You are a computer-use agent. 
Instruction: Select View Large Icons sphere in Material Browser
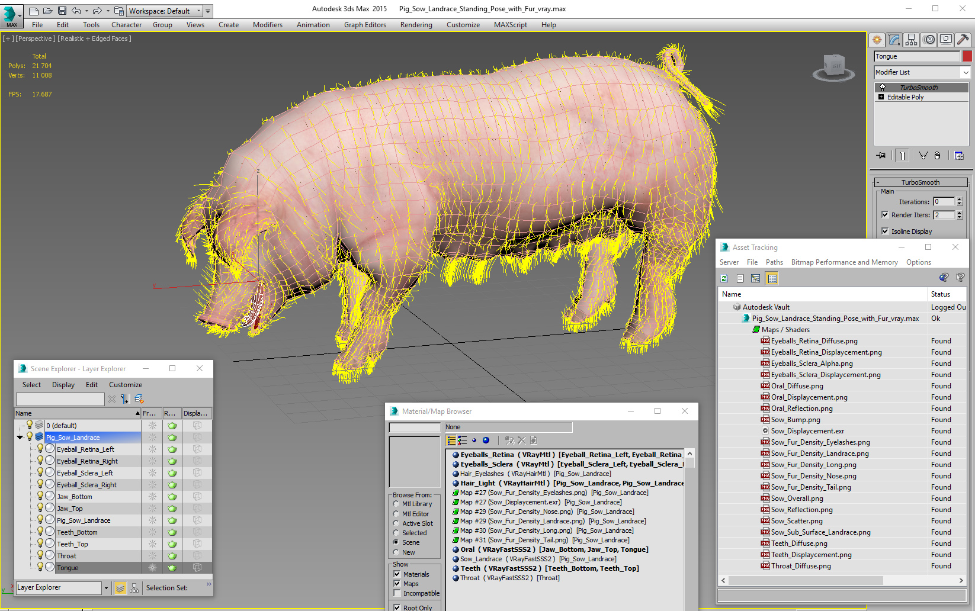[x=486, y=440]
